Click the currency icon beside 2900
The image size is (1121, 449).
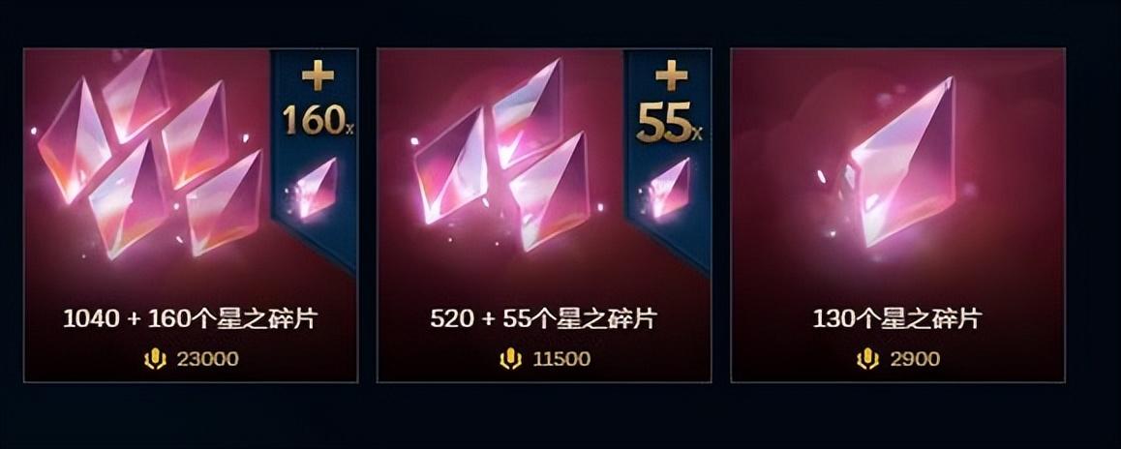point(868,358)
